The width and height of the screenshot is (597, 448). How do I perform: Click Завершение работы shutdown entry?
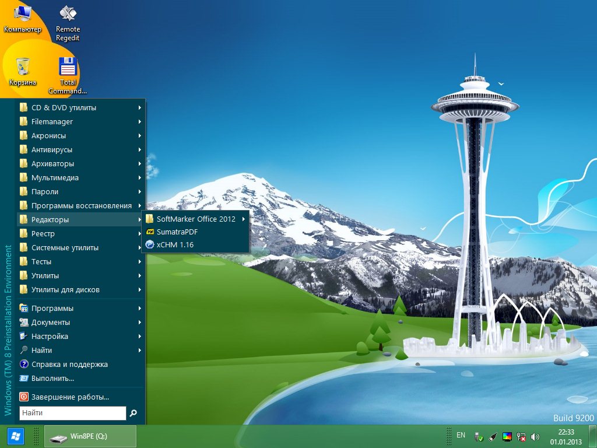tap(70, 397)
